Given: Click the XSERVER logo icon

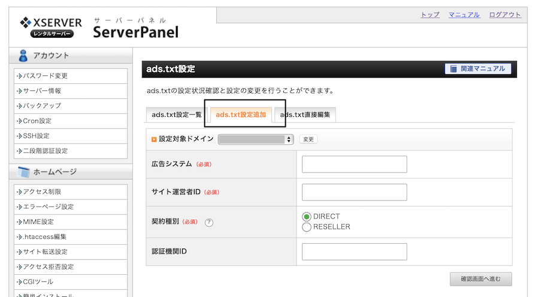Looking at the screenshot, I should [x=25, y=23].
